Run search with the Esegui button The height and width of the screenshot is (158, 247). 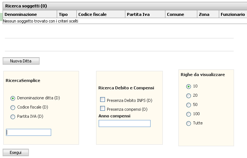click(16, 152)
